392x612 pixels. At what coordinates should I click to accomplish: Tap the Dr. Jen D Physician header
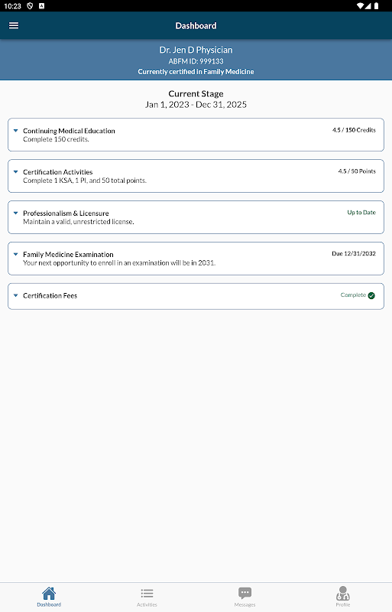(196, 50)
